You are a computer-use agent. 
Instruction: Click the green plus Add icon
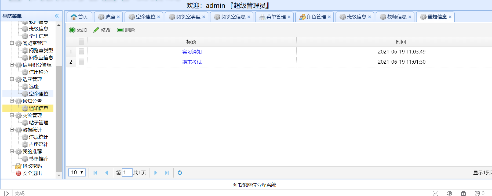[72, 30]
